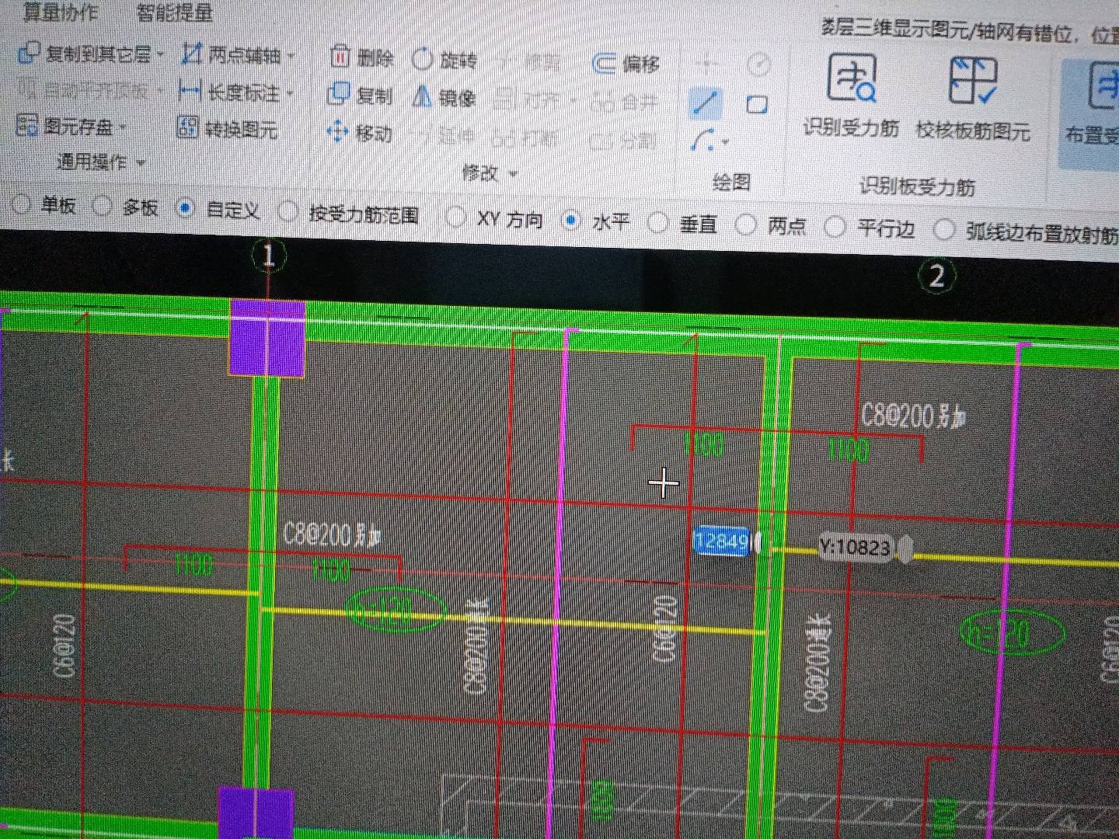Expand the 长度标注 dropdown arrow

click(290, 93)
